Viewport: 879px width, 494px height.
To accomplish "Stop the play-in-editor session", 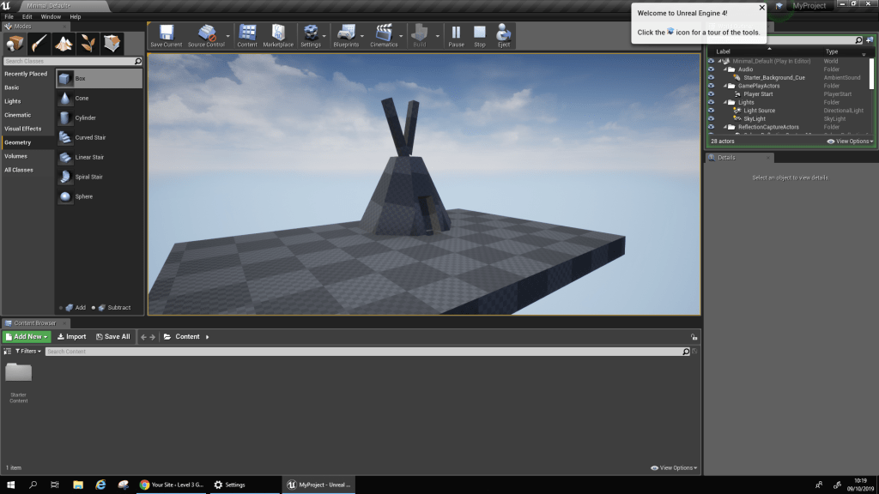I will 479,34.
